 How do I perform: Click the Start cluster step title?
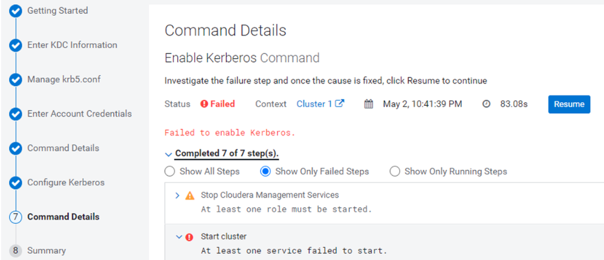tap(224, 236)
